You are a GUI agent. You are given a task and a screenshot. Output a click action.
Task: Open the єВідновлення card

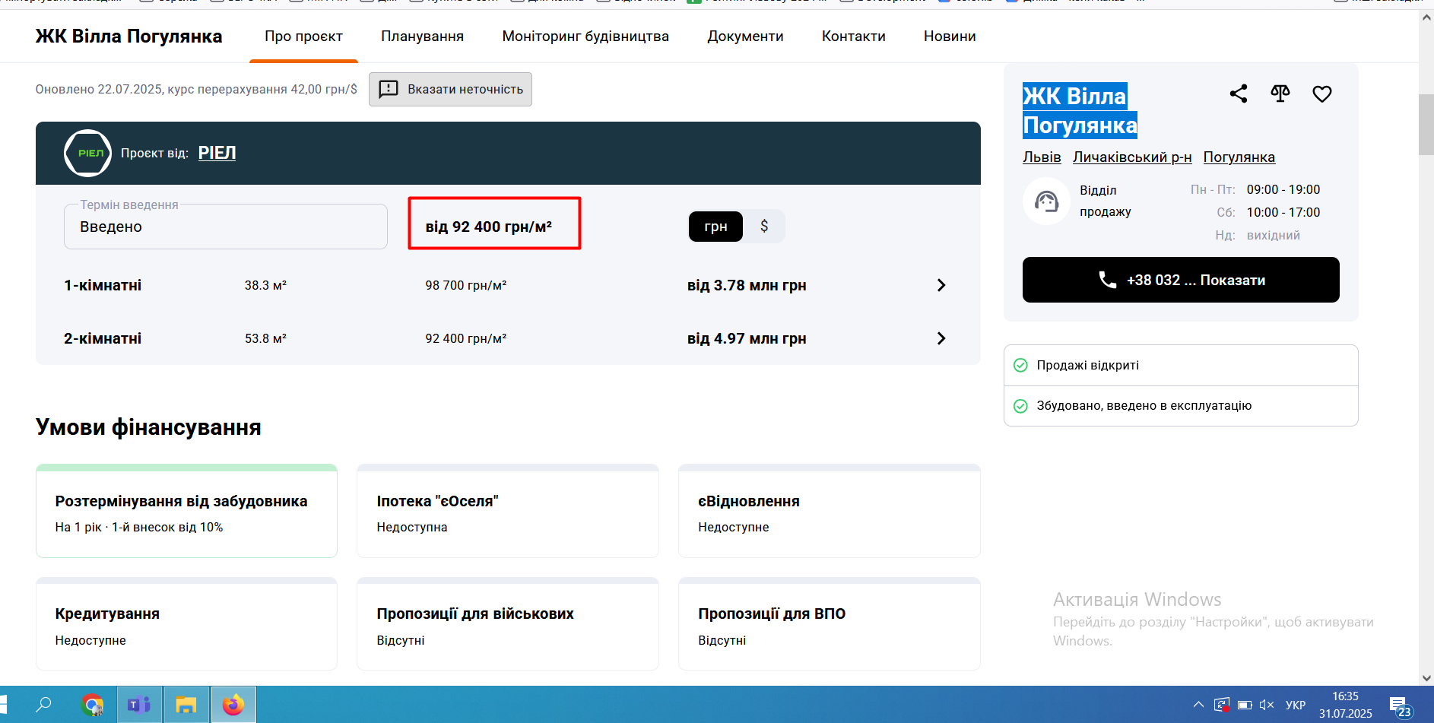(830, 511)
